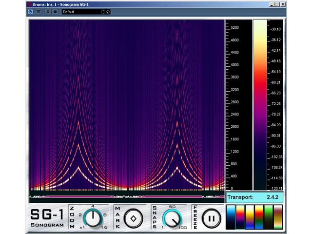
Task: Pick the last pale gradient palette swatch
Action: point(278,217)
